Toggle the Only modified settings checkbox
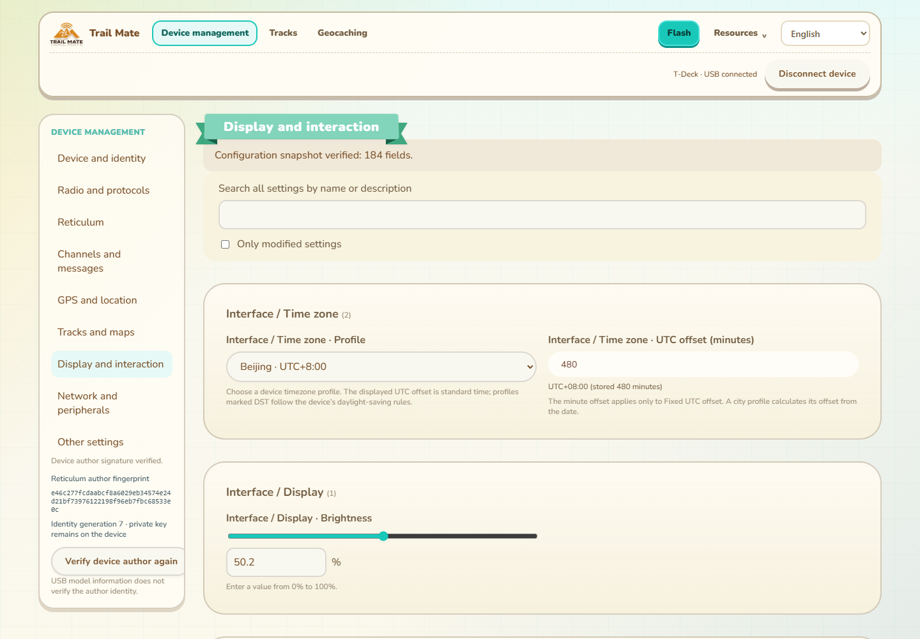The height and width of the screenshot is (639, 920). pos(225,244)
